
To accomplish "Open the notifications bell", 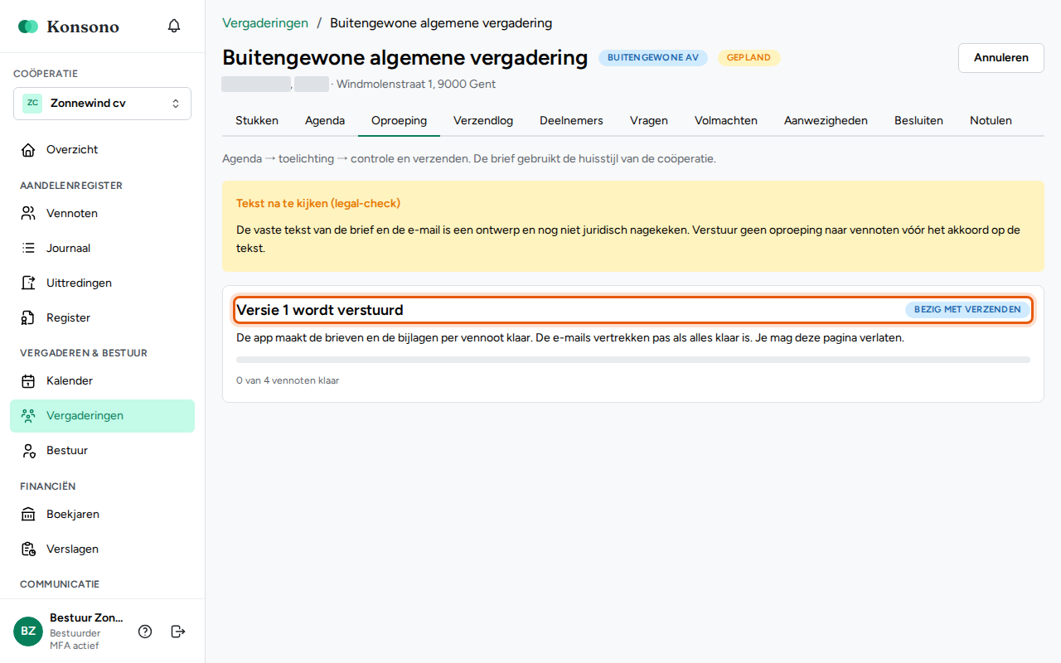I will coord(174,26).
